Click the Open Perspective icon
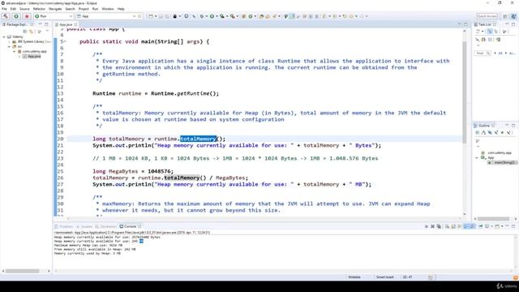Viewport: 519px width, 292px height. click(x=505, y=16)
